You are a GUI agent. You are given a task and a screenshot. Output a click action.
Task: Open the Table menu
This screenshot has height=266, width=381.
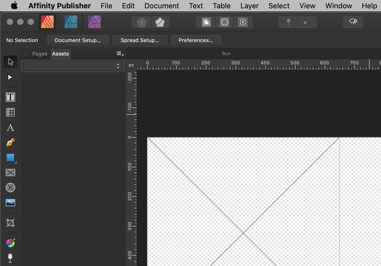coord(221,6)
